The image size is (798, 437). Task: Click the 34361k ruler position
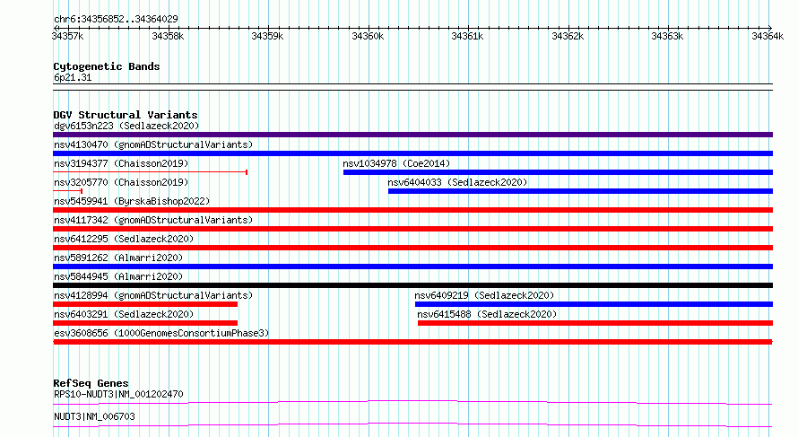click(x=468, y=36)
